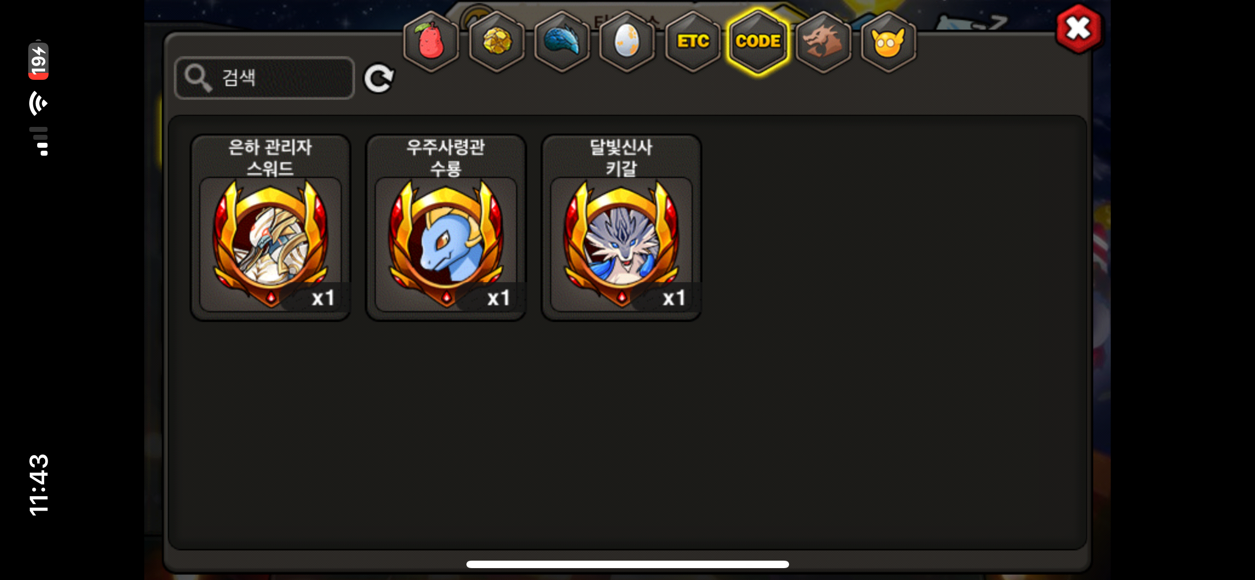
Task: Switch to the spotted egg tab
Action: (x=627, y=41)
